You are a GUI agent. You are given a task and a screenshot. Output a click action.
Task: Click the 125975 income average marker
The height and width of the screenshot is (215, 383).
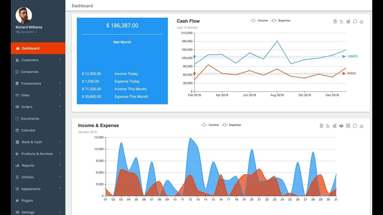point(352,56)
